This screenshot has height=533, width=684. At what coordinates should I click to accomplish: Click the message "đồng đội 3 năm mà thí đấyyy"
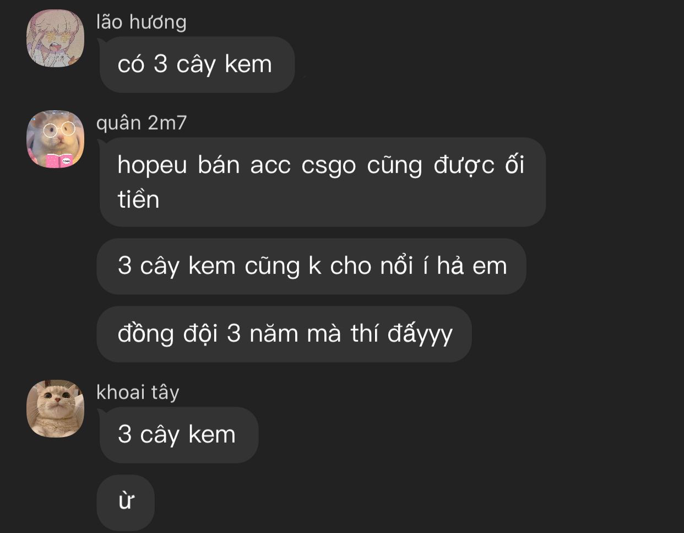click(x=284, y=334)
